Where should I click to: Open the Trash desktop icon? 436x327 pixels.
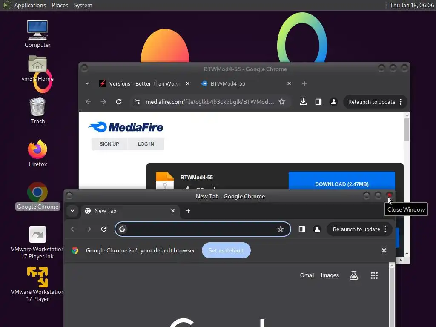point(37,111)
